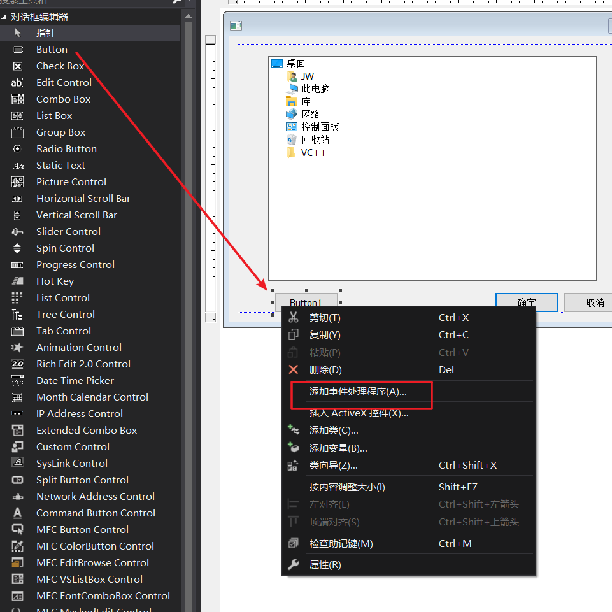Screen dimensions: 612x612
Task: Pick the MFC EditBrowse Control icon
Action: (x=18, y=563)
